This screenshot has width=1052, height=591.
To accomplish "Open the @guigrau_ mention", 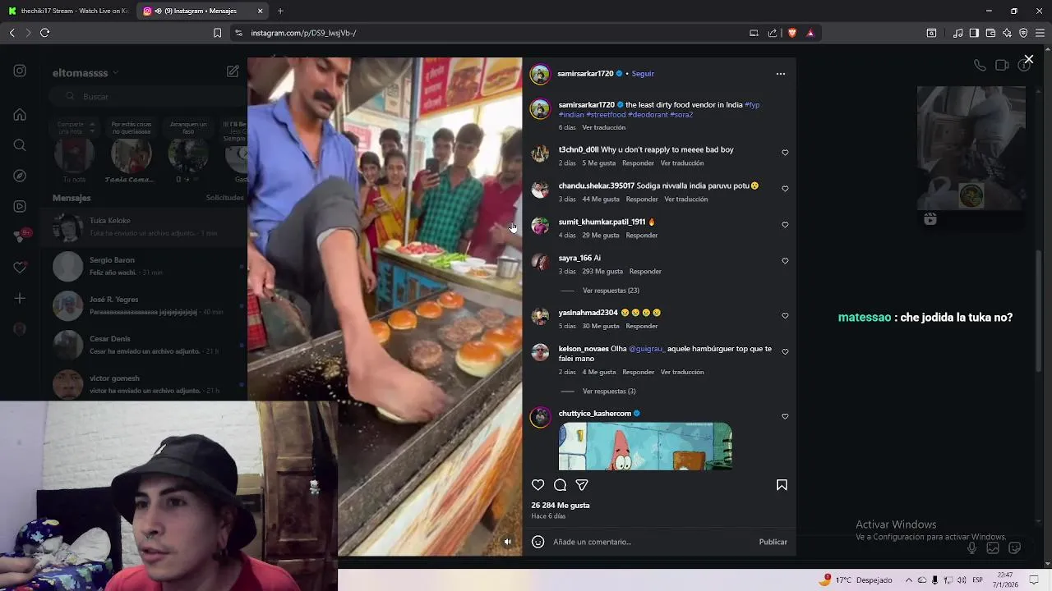I will (646, 349).
